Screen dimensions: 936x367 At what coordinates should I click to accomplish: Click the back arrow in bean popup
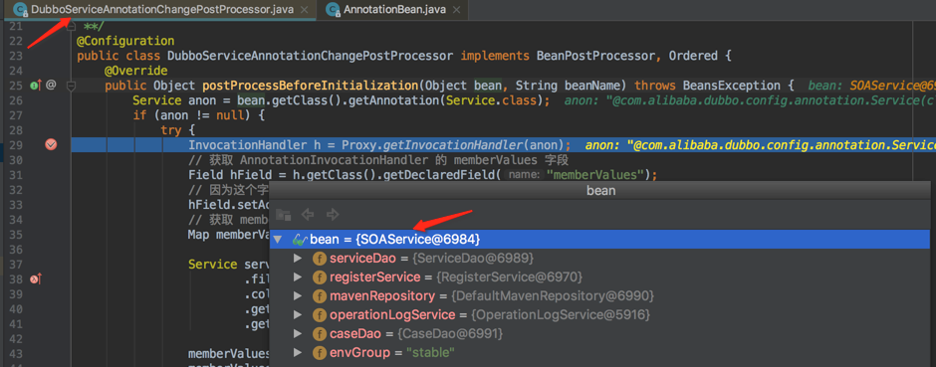(308, 215)
